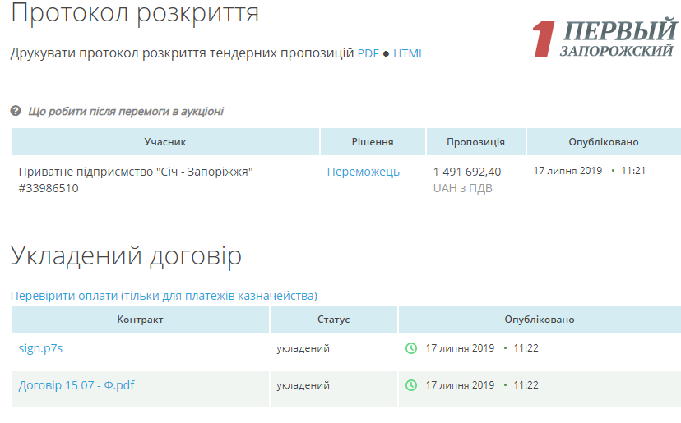Click the Первый Запорожский logo
The width and height of the screenshot is (681, 423).
[605, 39]
